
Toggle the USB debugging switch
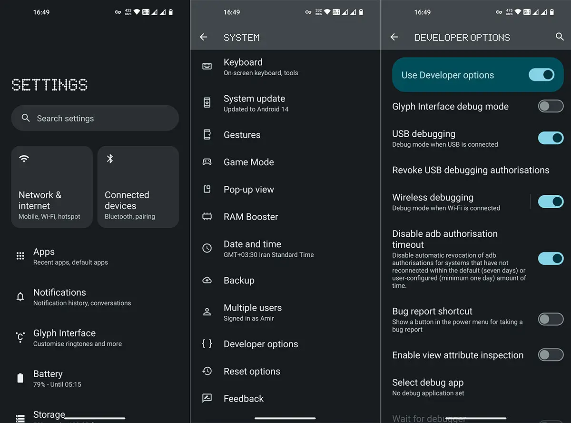click(x=551, y=138)
